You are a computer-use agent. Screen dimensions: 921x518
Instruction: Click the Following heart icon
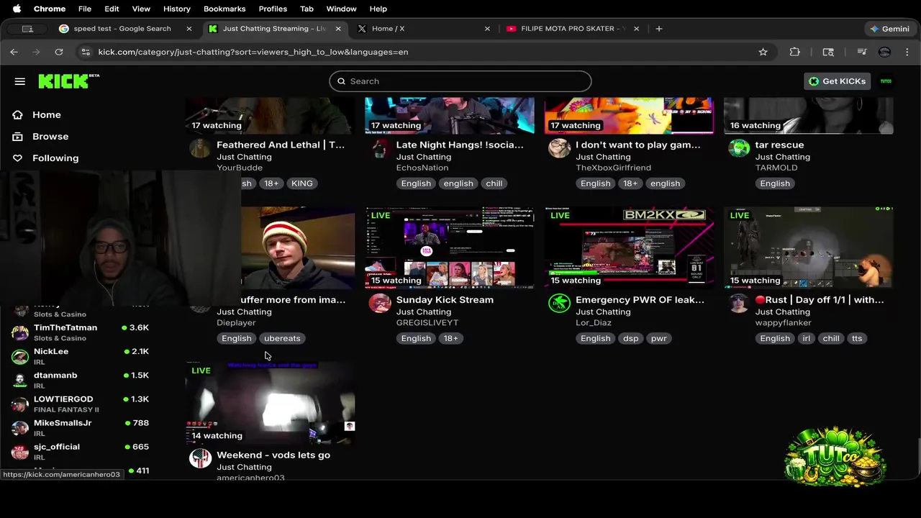point(17,158)
